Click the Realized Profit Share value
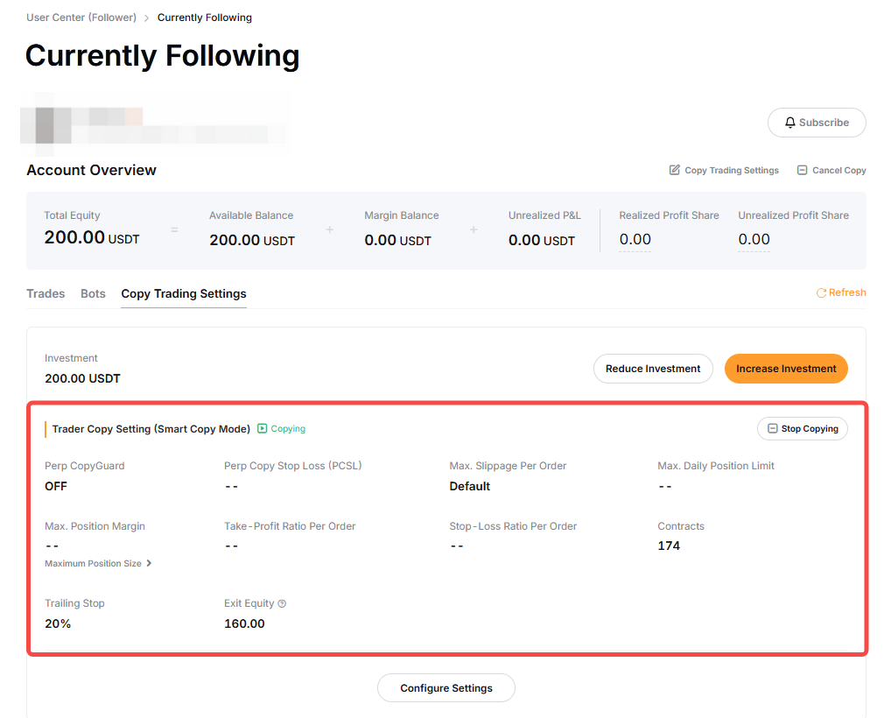The width and height of the screenshot is (891, 718). (x=635, y=240)
